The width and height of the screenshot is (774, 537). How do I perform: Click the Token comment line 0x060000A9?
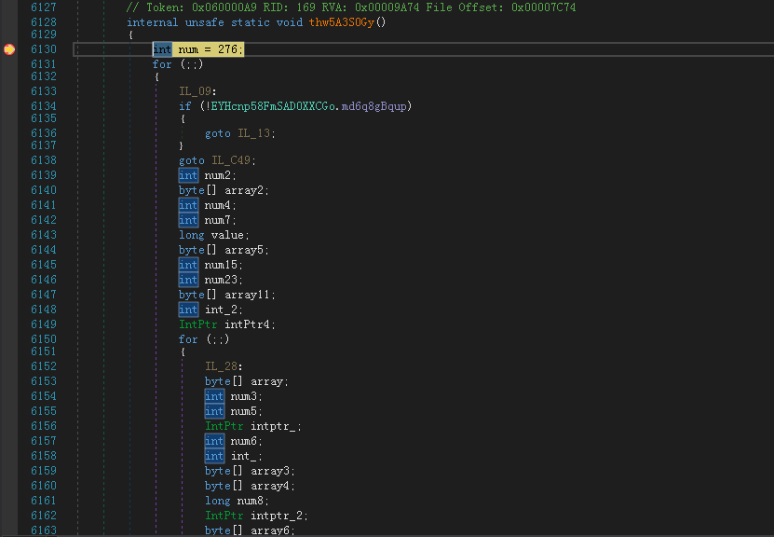pos(351,7)
